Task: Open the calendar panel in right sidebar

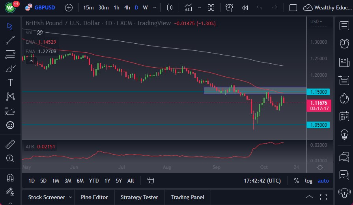Action: tap(344, 116)
